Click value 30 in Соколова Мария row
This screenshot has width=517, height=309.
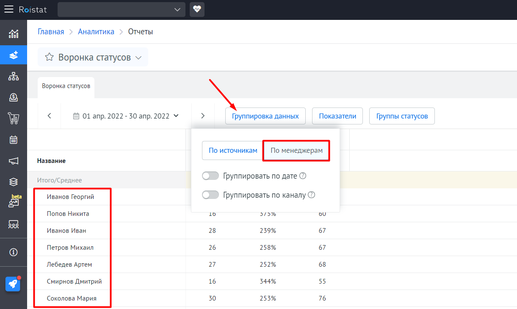(x=212, y=298)
